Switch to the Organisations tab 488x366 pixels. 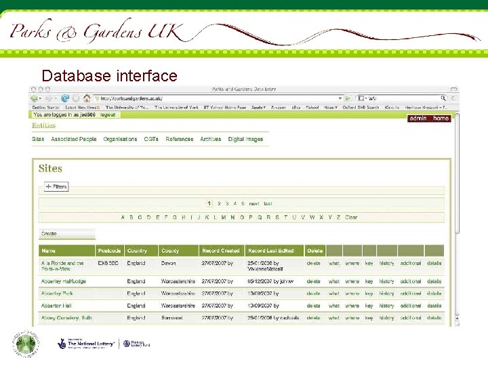(120, 139)
